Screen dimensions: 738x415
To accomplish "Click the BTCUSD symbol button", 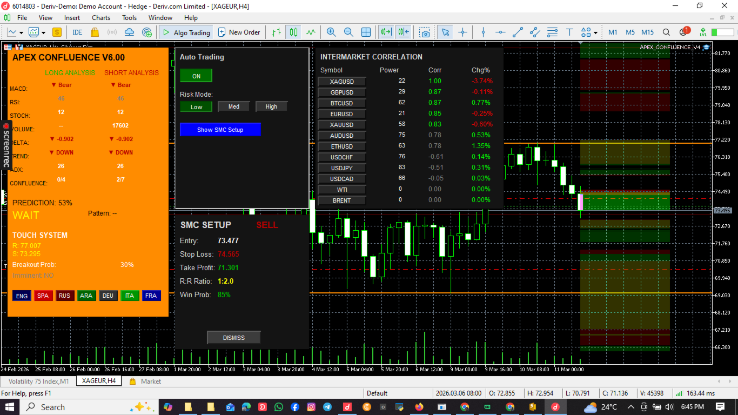I will (x=342, y=103).
